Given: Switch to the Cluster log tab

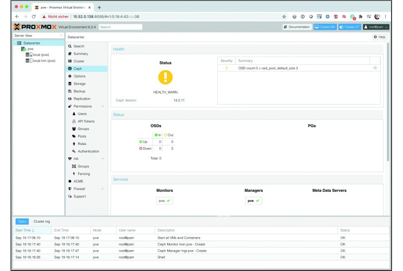Looking at the screenshot, I should point(42,221).
